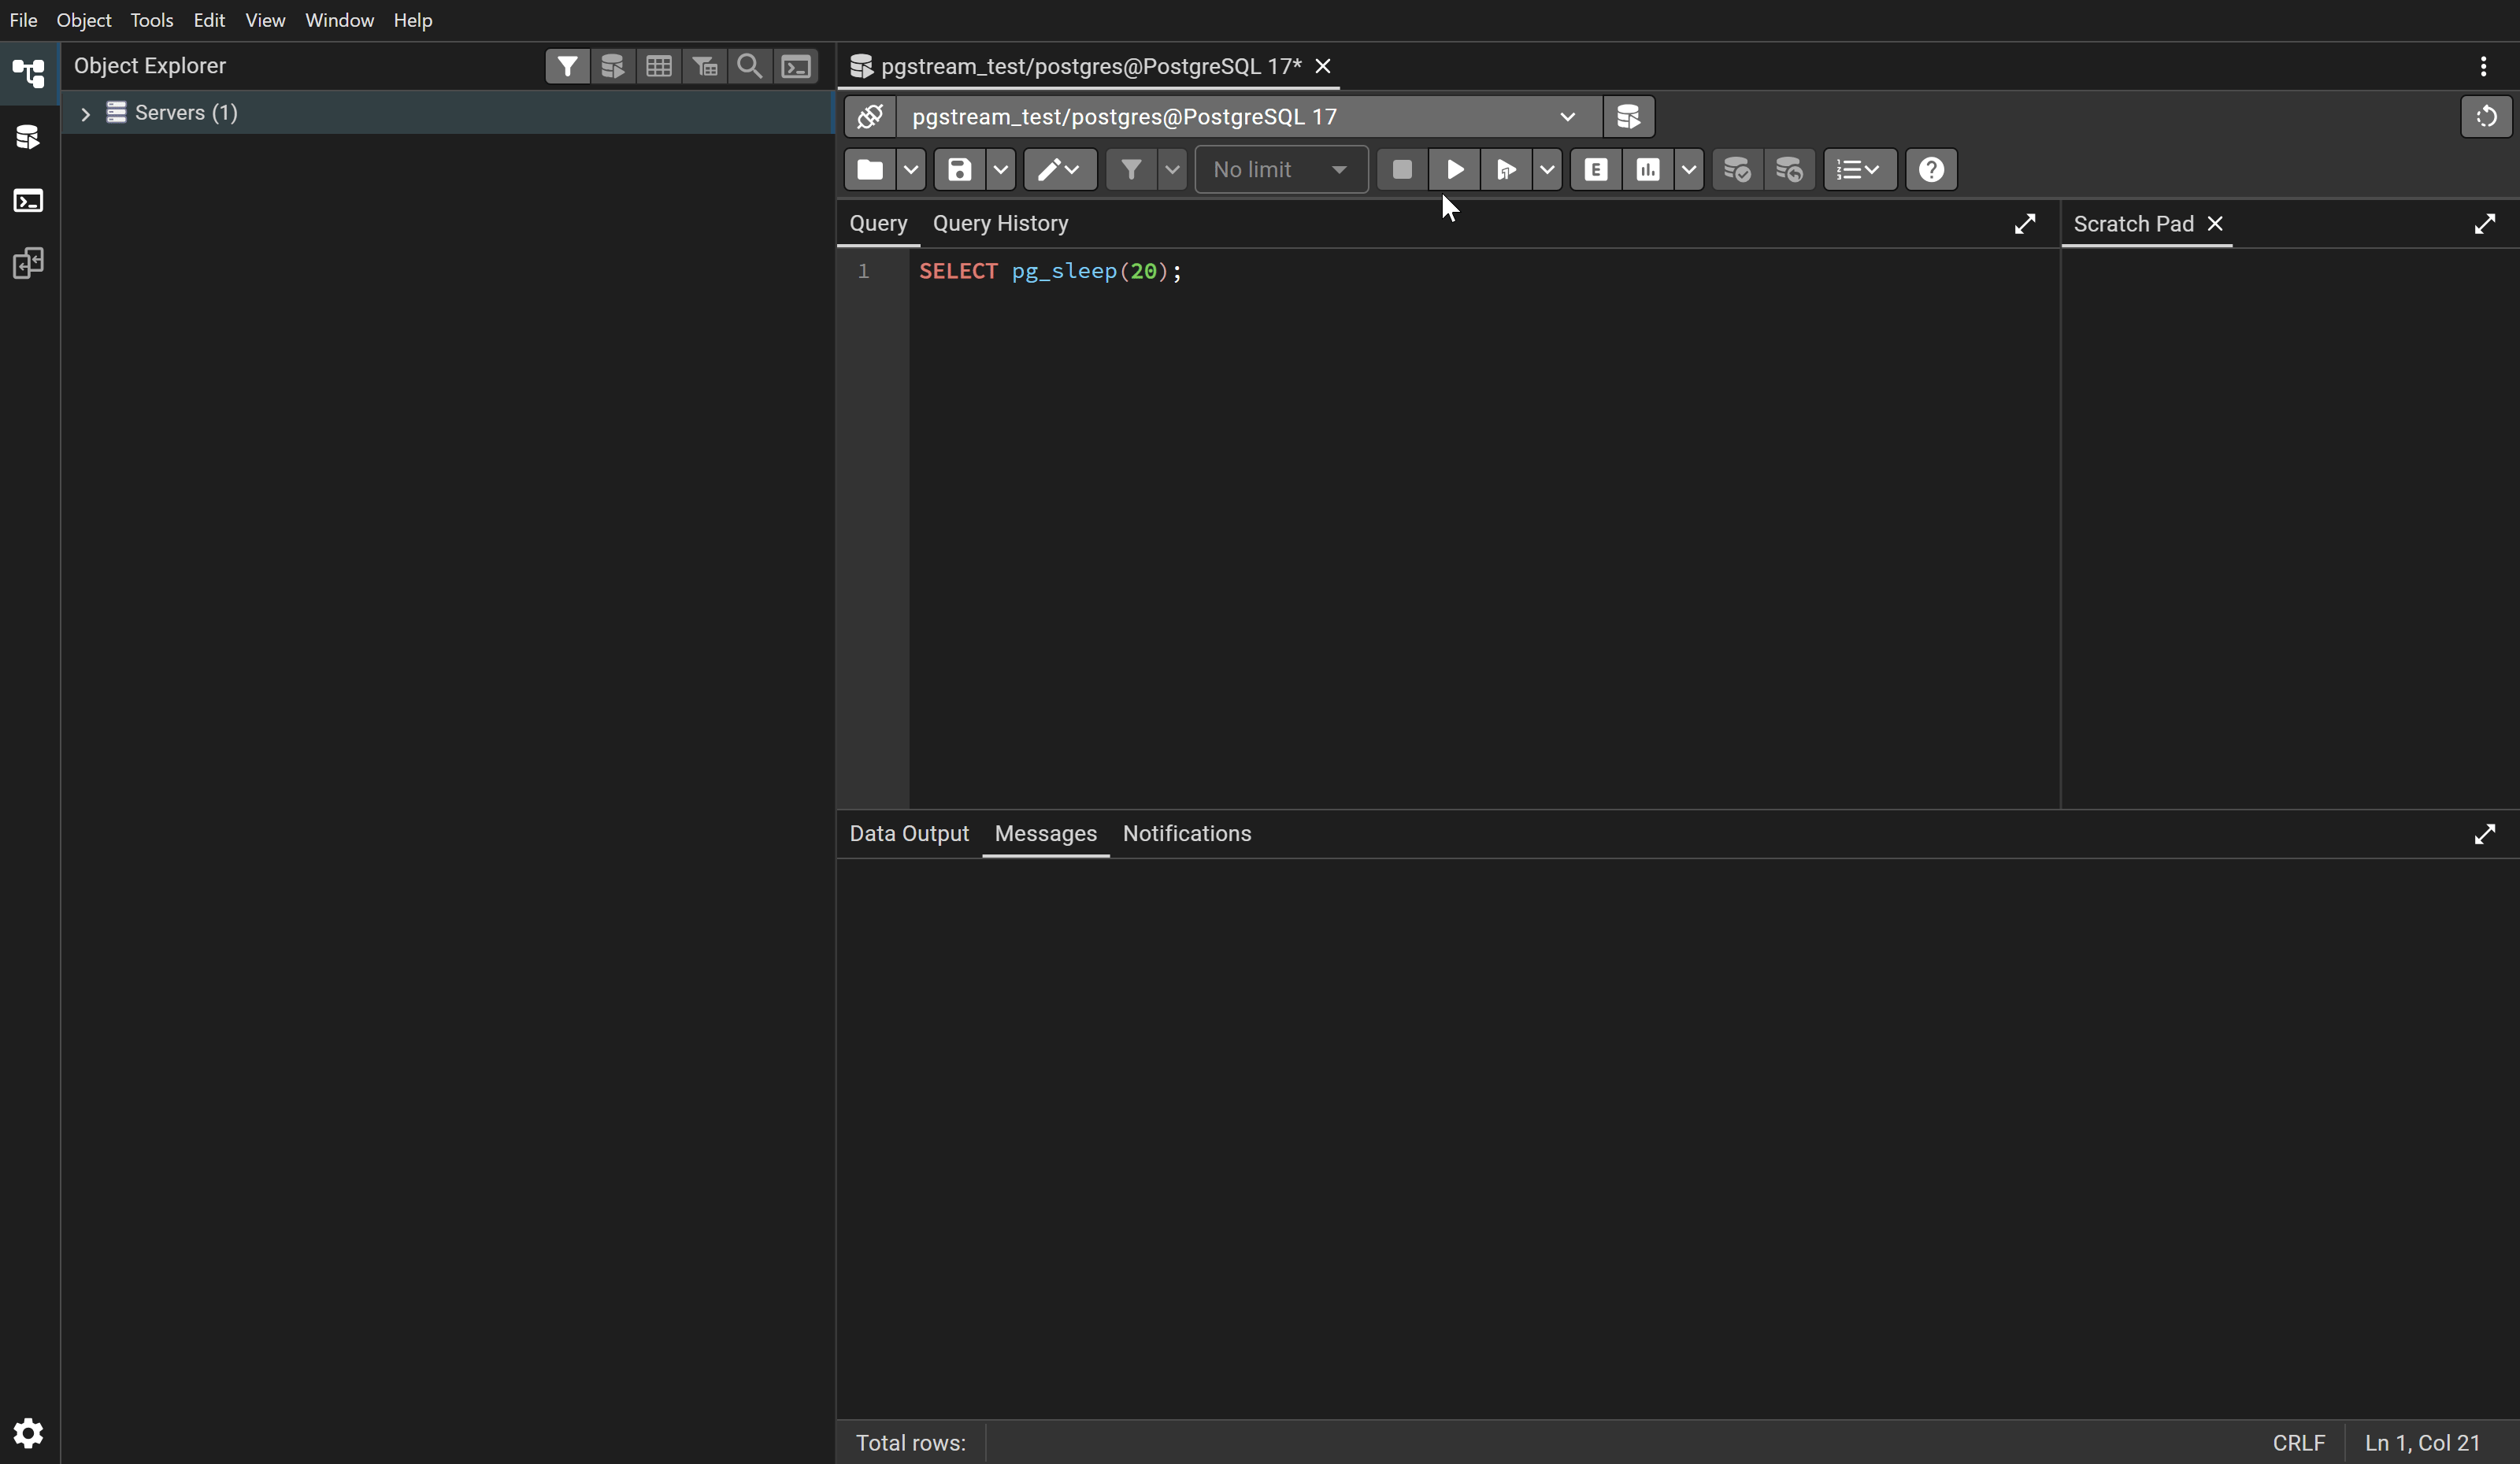Image resolution: width=2520 pixels, height=1464 pixels.
Task: Click the CRLF line ending indicator
Action: pyautogui.click(x=2298, y=1443)
